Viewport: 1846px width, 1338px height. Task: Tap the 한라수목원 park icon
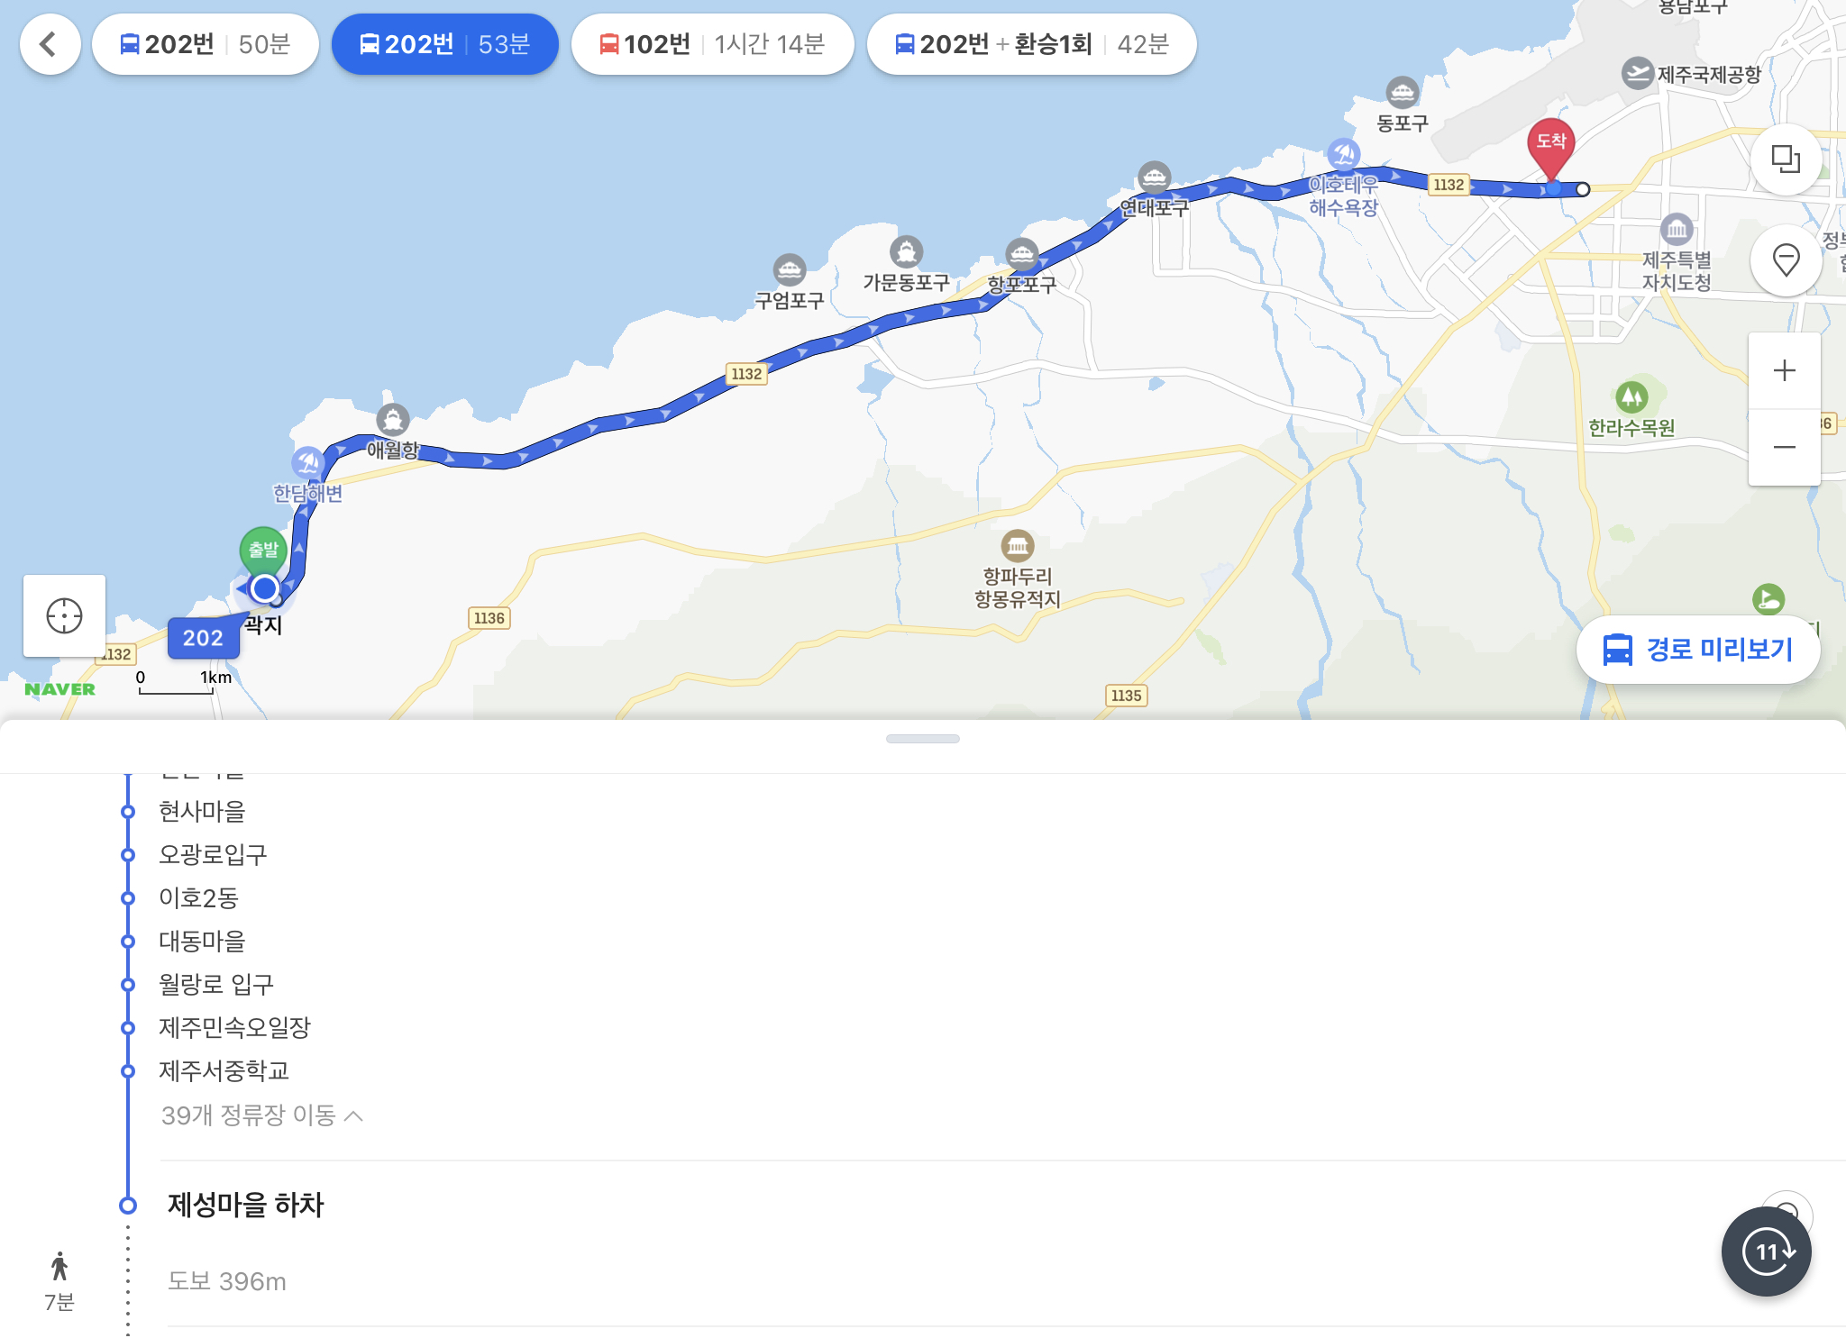[x=1631, y=396]
